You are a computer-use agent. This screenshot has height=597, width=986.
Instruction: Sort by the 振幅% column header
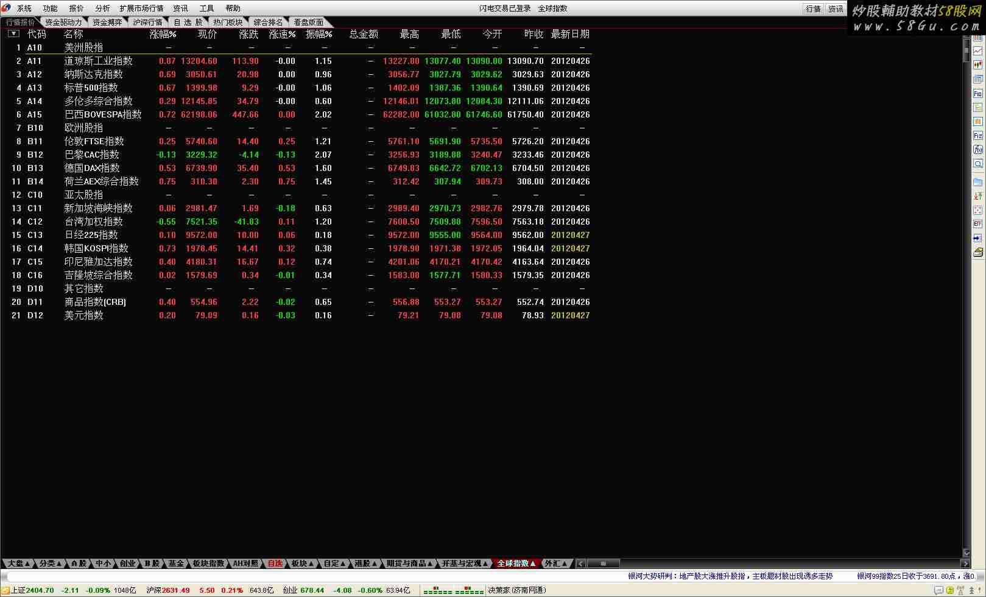[319, 34]
